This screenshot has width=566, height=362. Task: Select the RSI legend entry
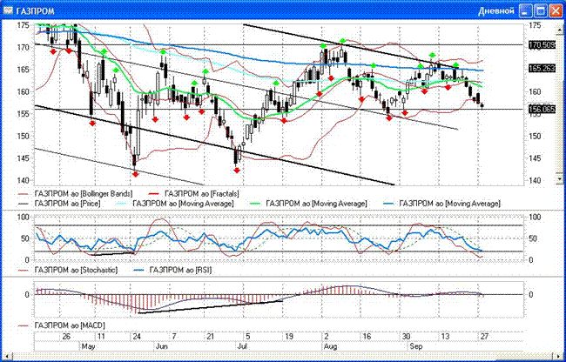(x=172, y=270)
